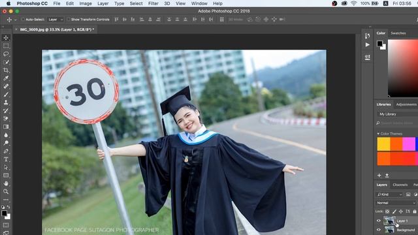Open the Photoshop CC application menu
Screen dimensions: 418x235
click(x=32, y=3)
